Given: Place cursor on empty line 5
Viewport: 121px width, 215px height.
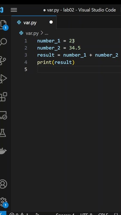Looking at the screenshot, I should pyautogui.click(x=79, y=69).
